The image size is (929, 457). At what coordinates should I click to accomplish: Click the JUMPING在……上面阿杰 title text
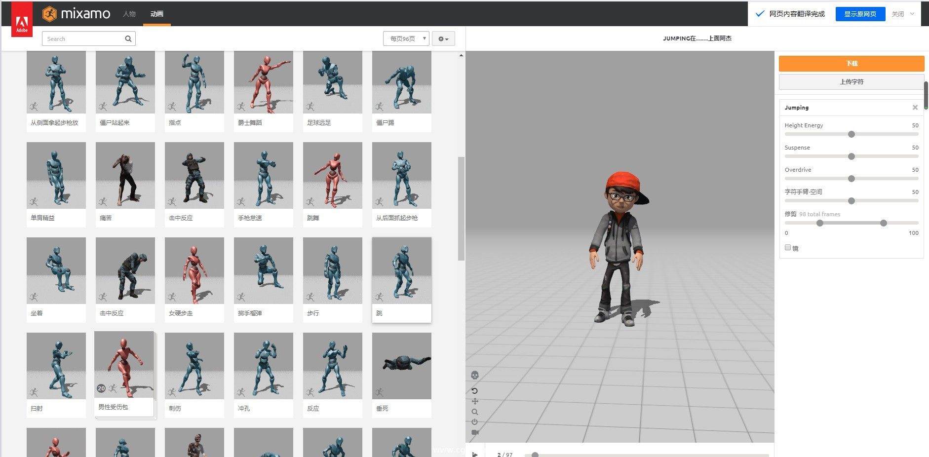(x=697, y=38)
